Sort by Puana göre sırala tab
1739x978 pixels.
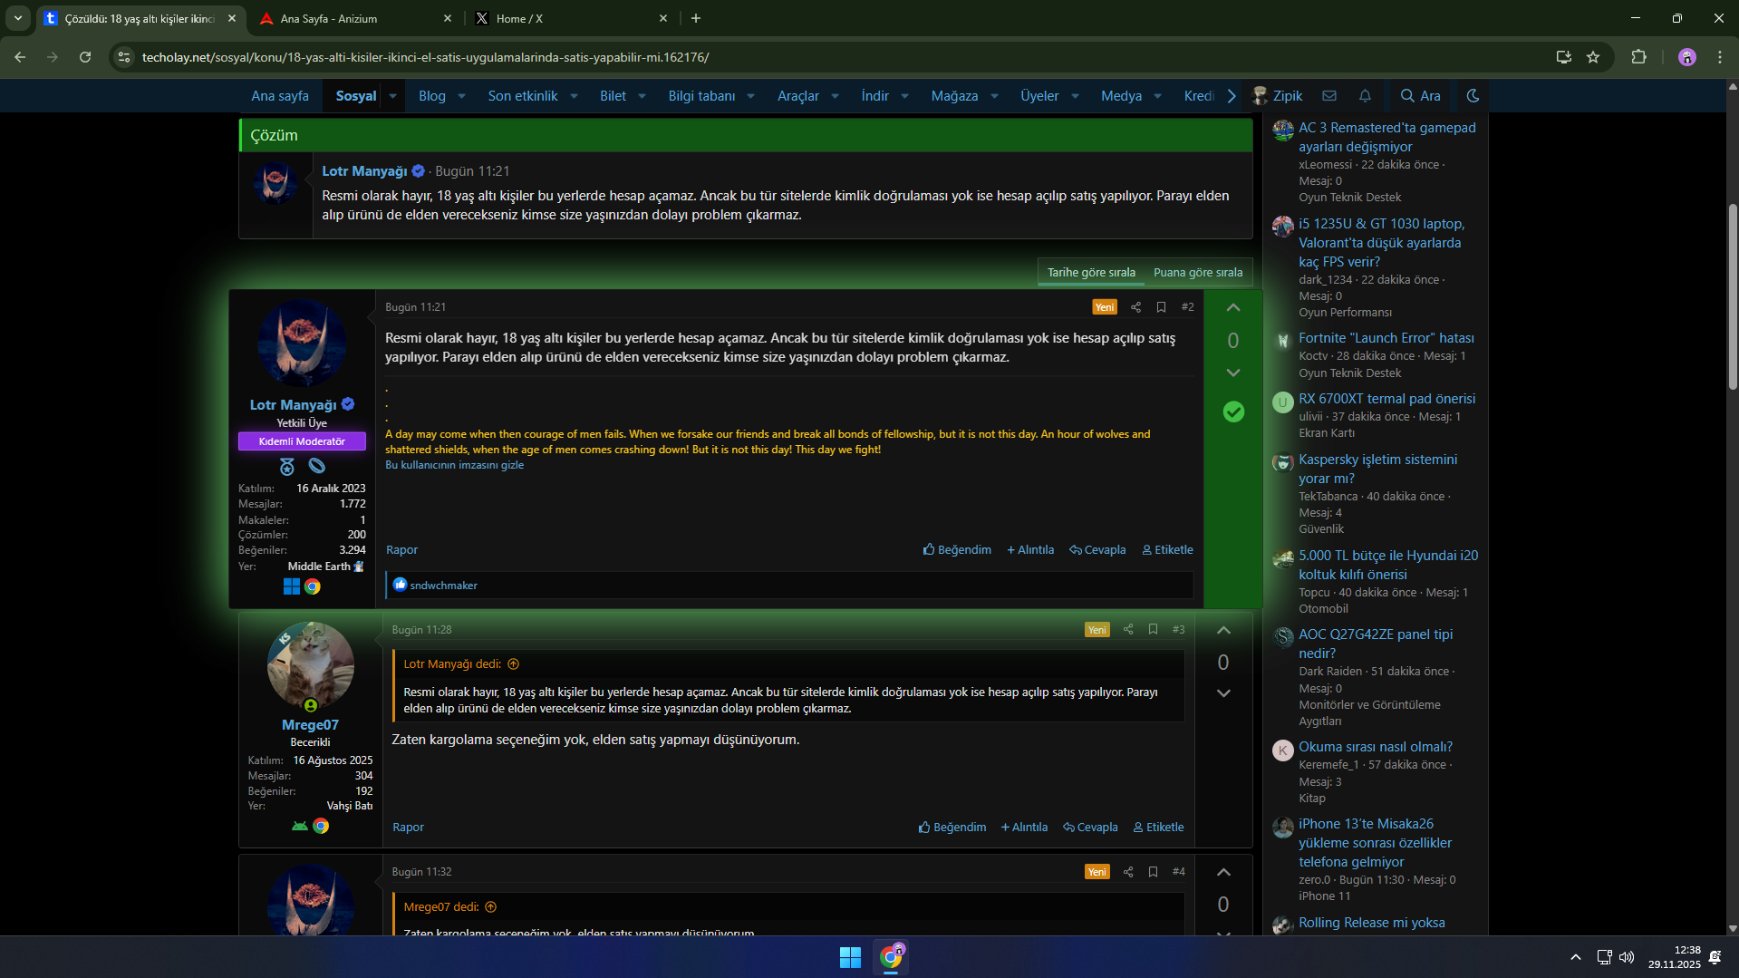(x=1198, y=272)
